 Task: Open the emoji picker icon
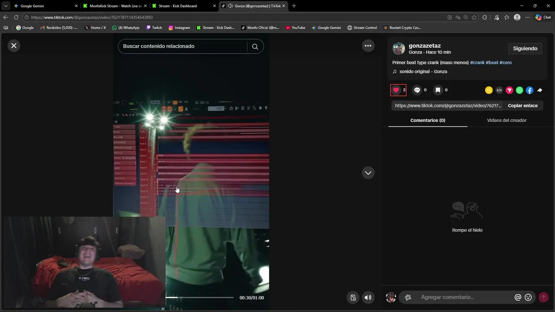(528, 297)
